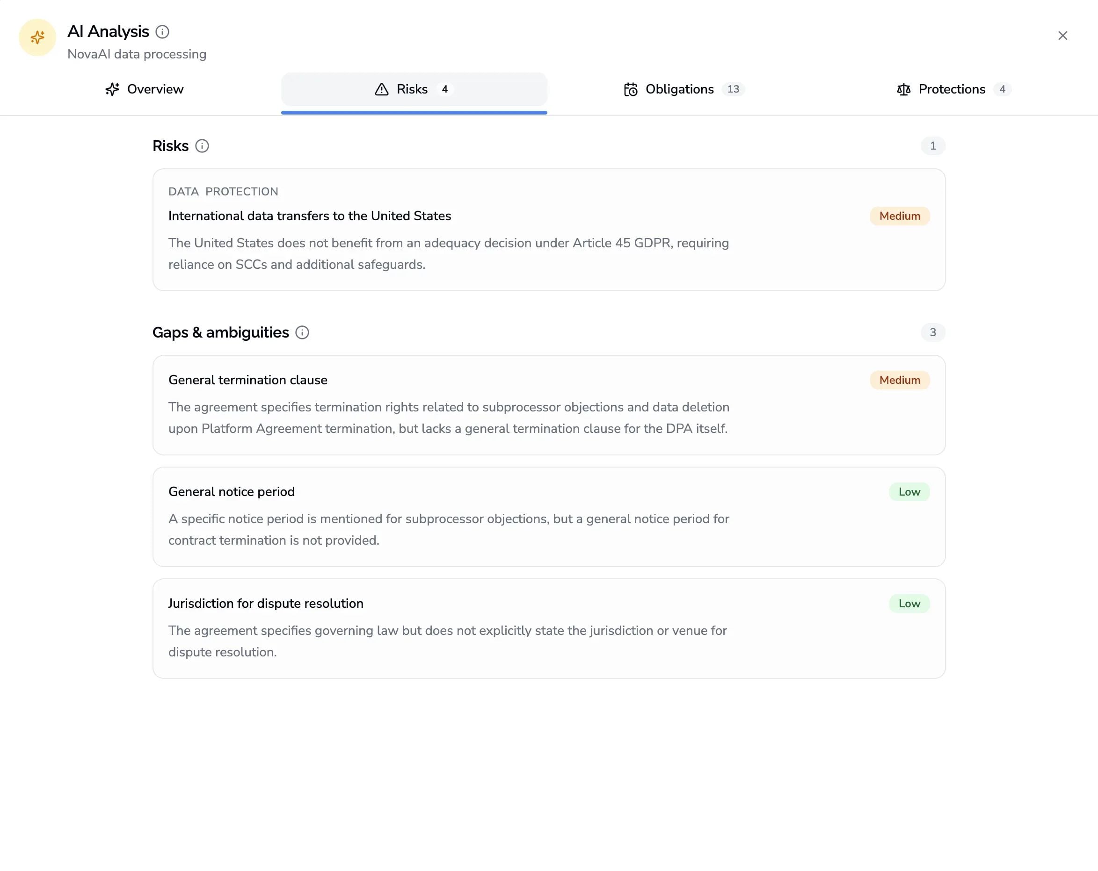
Task: Click description about subprocessor objections notice period
Action: click(x=449, y=529)
